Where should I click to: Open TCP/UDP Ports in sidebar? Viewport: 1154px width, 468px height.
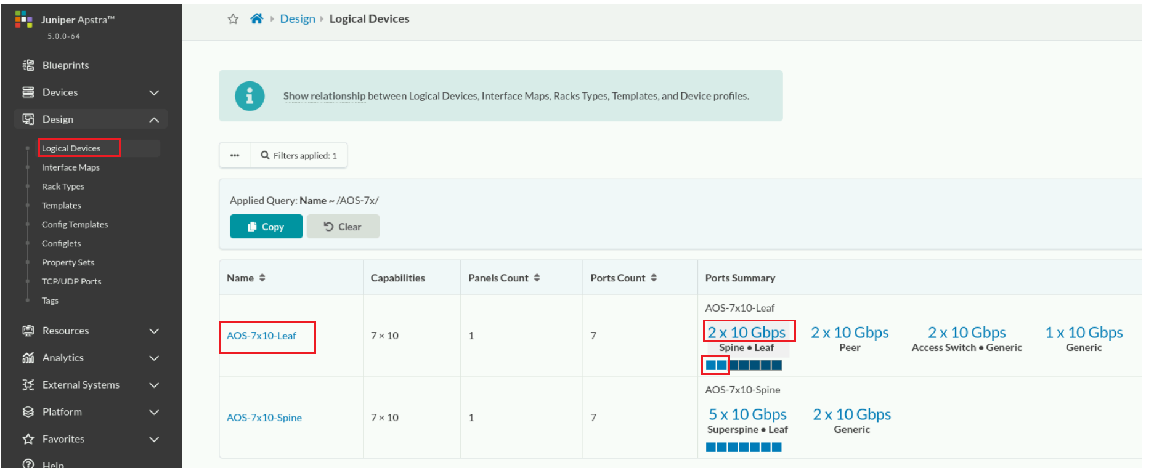tap(71, 281)
